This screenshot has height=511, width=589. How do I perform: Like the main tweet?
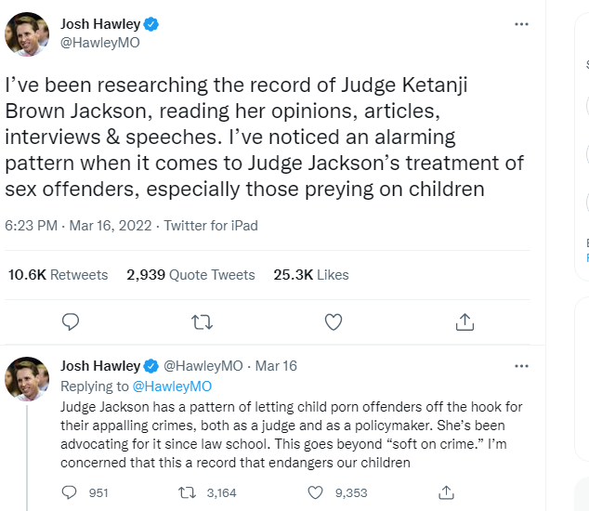[334, 321]
